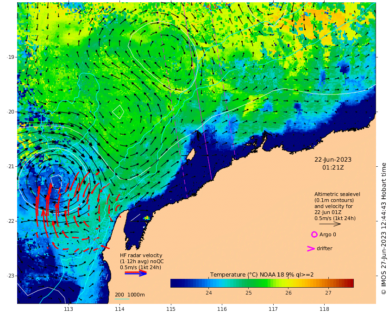Click colorbar tick label 27
The image size is (389, 315).
click(x=328, y=293)
